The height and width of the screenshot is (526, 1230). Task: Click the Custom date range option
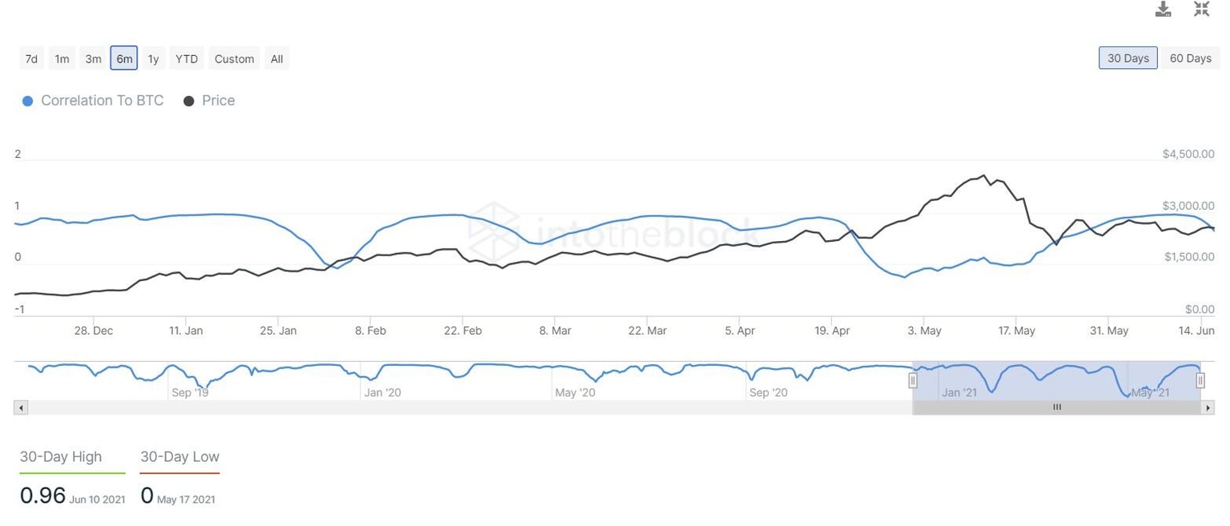pos(233,58)
